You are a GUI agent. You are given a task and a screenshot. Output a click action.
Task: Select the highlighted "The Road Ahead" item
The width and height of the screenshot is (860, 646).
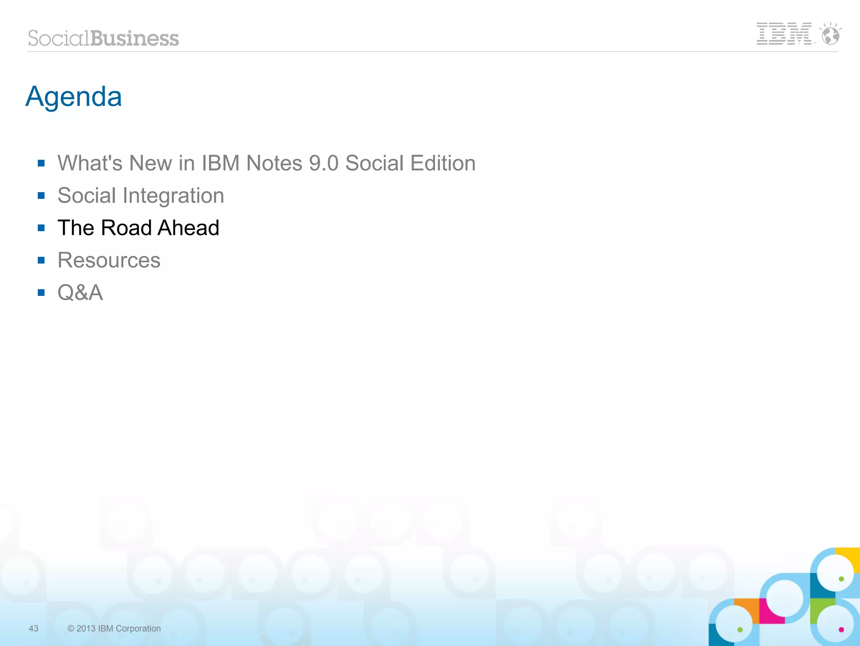139,228
